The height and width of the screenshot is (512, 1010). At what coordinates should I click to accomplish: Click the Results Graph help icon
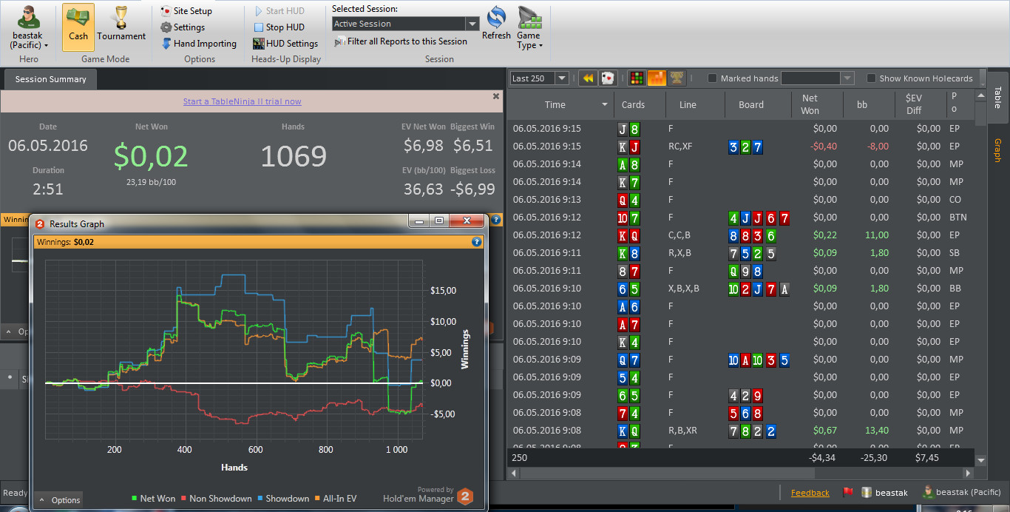(477, 241)
